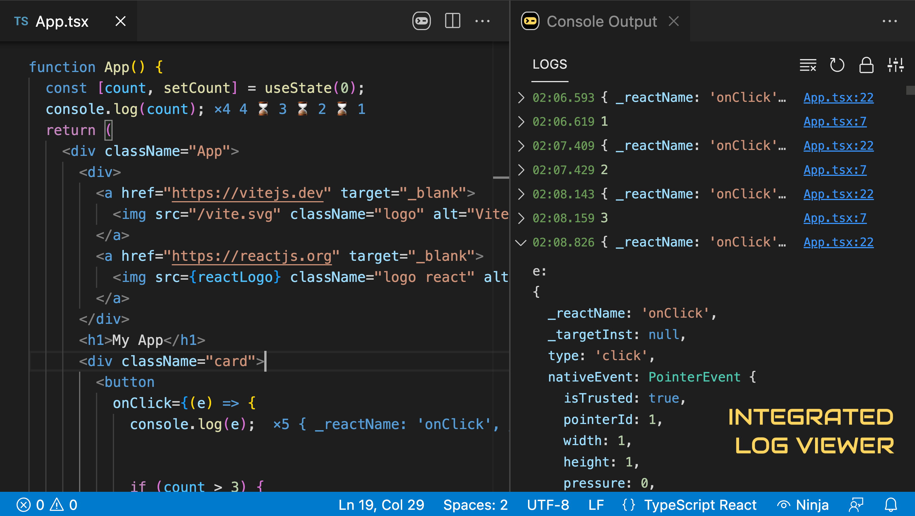
Task: Click the notifications bell icon
Action: point(891,505)
